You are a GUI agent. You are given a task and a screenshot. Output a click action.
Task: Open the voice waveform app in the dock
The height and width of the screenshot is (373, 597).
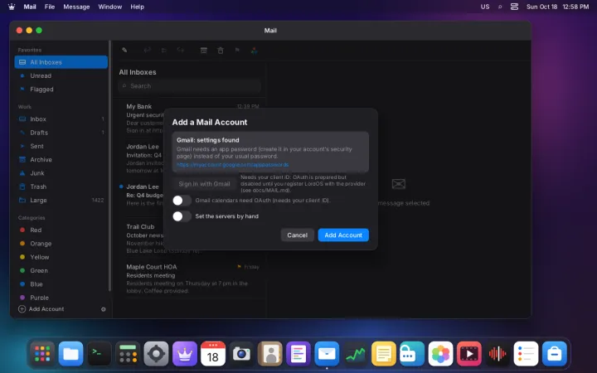[498, 354]
